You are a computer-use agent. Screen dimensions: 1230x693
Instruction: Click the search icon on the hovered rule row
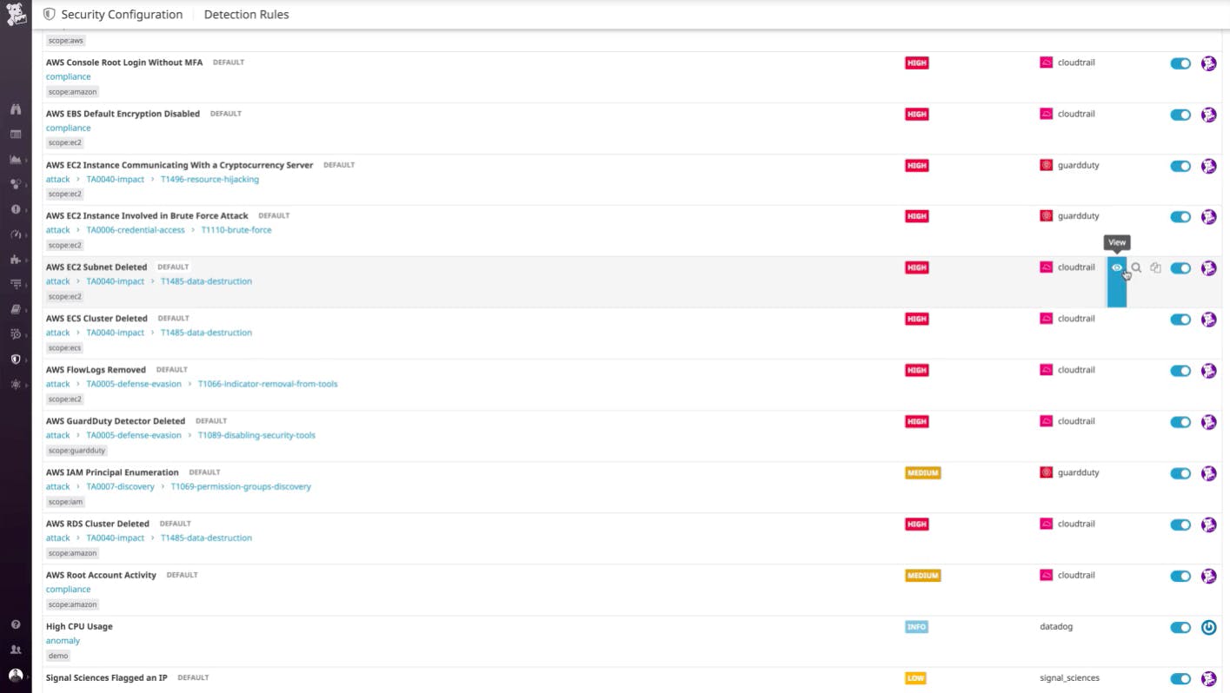click(1137, 267)
